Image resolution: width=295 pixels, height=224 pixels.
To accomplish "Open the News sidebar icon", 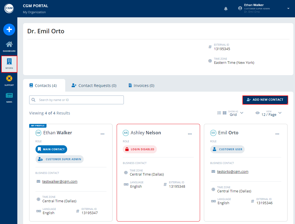I will (9, 96).
